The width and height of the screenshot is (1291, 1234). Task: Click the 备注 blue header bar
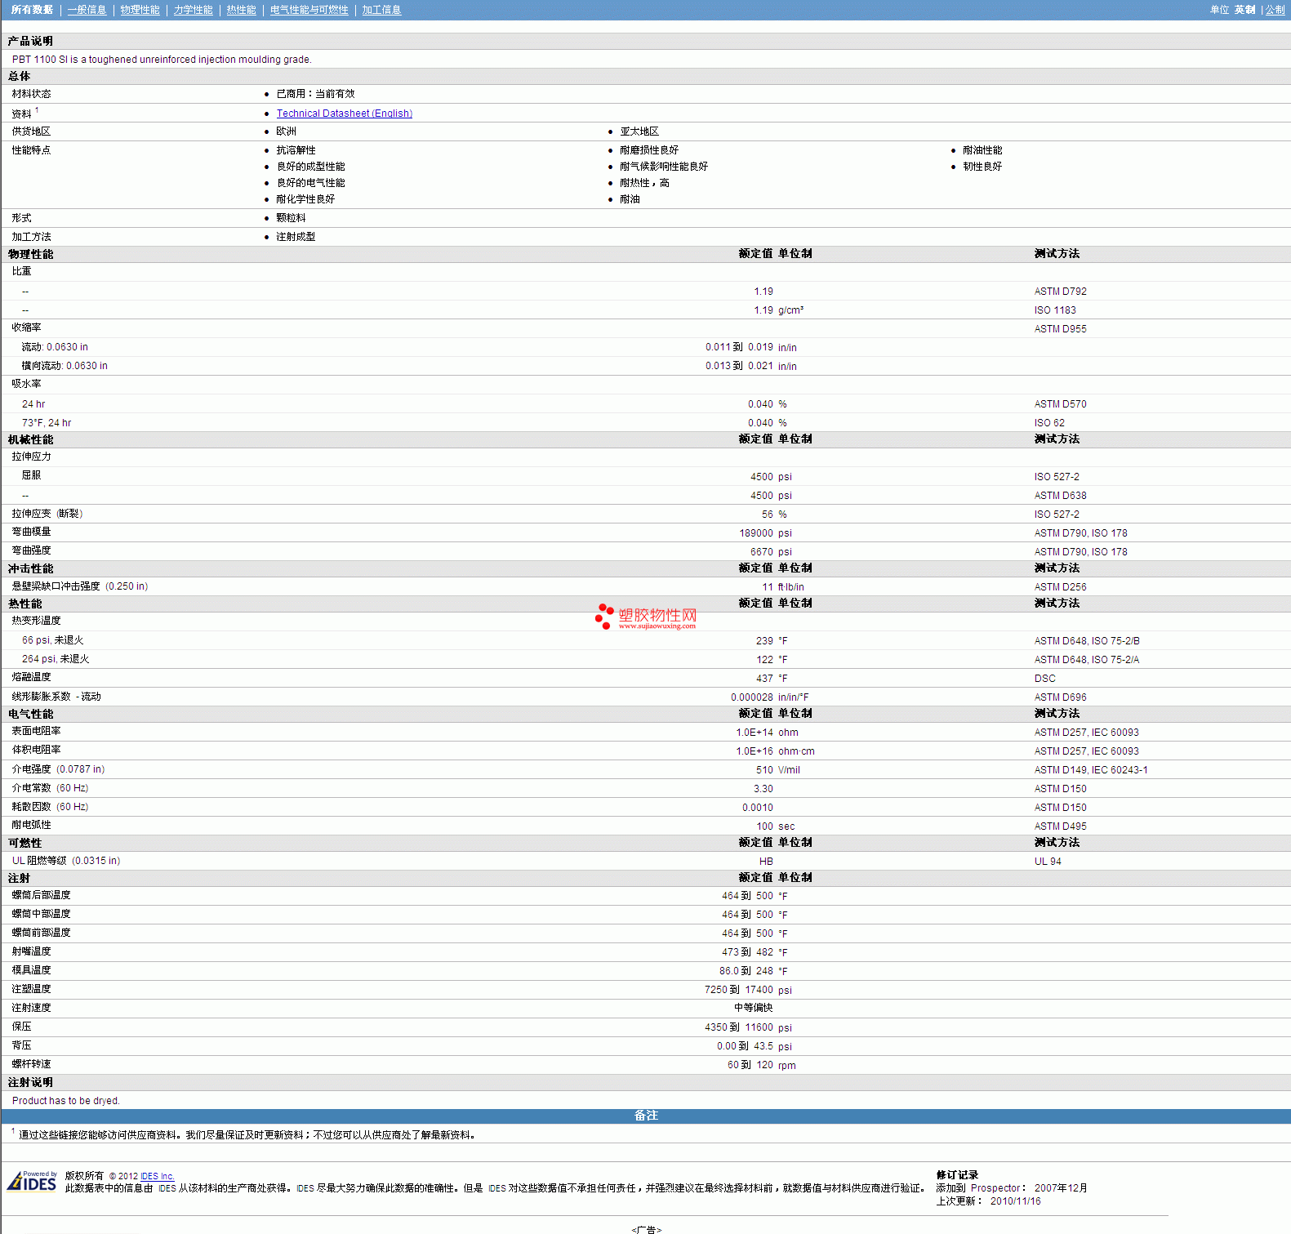pos(645,1116)
